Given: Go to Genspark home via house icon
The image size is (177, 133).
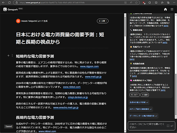Looking at the screenshot, I should tap(165, 9).
